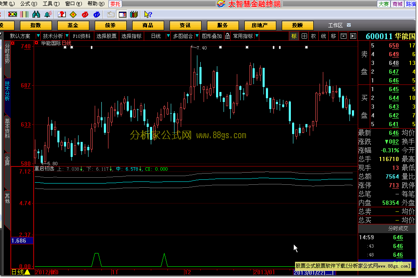418x278 pixels.
Task: Open the 窗口 menu
Action: 73,4
